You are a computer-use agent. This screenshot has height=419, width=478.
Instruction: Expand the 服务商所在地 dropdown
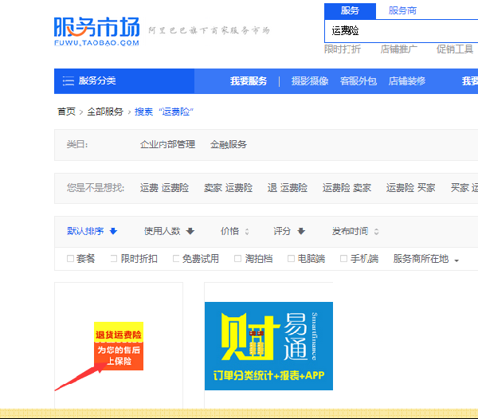pyautogui.click(x=456, y=260)
